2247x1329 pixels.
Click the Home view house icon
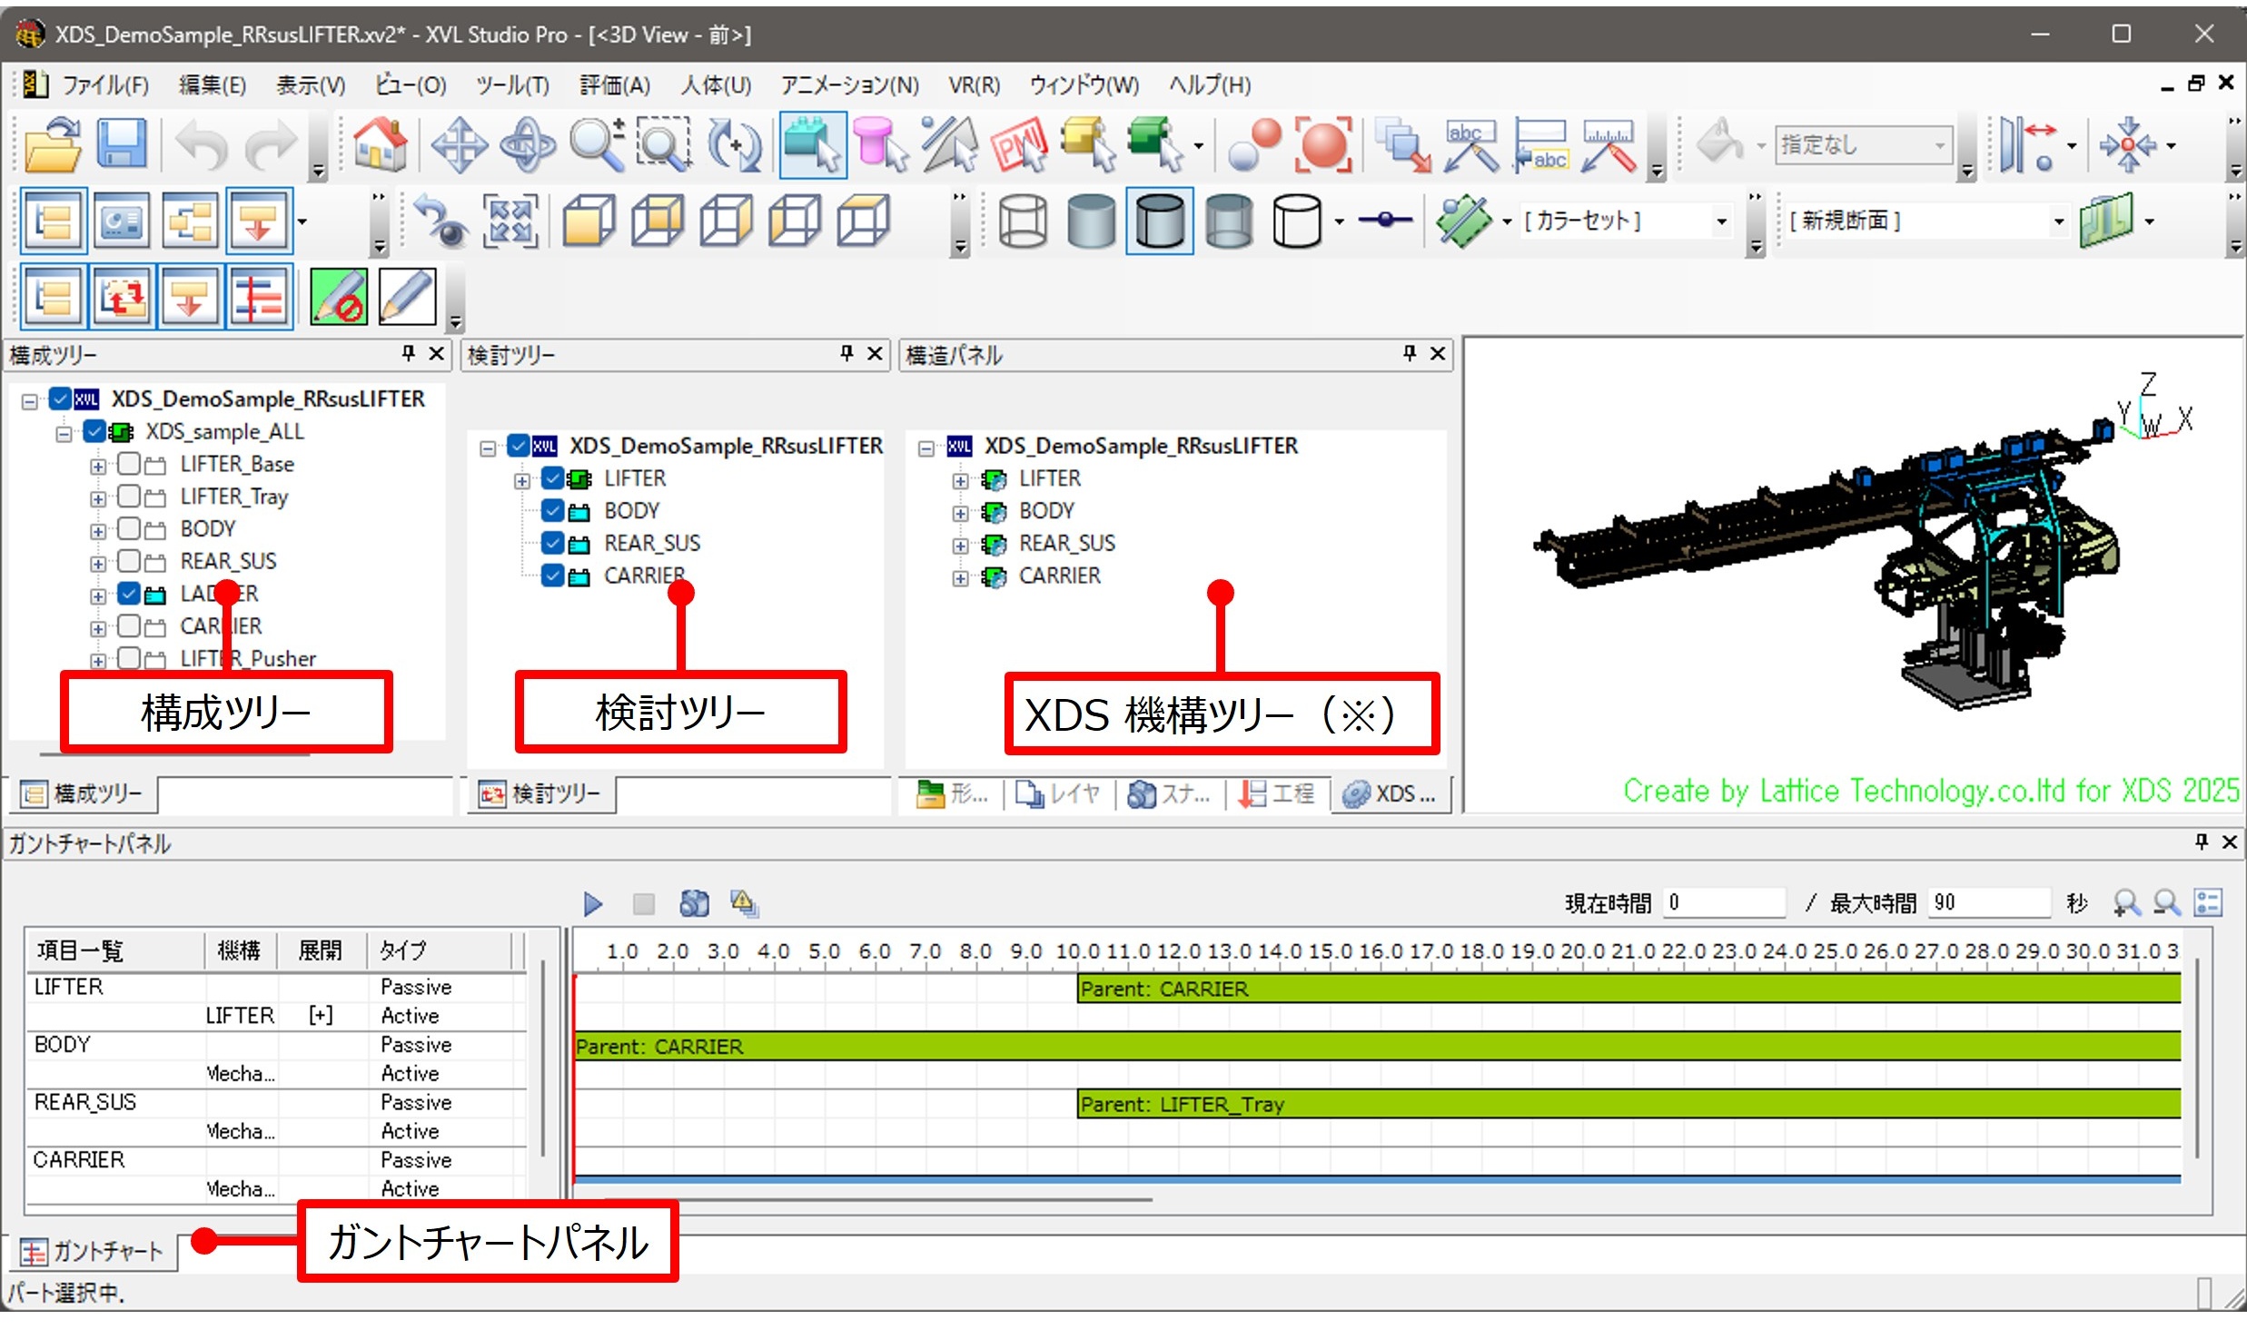380,145
